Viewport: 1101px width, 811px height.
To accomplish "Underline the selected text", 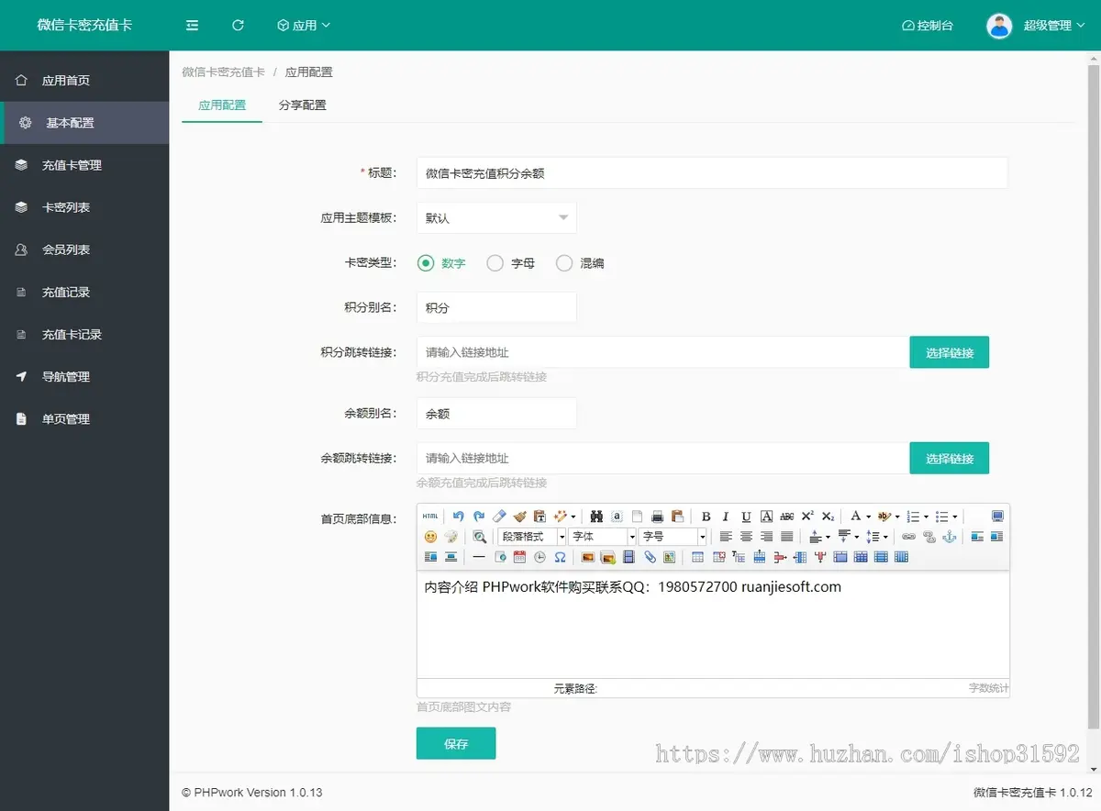I will coord(746,517).
